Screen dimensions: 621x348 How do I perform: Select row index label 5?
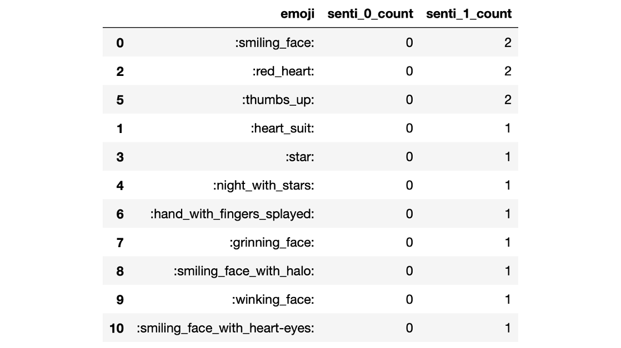(x=120, y=100)
